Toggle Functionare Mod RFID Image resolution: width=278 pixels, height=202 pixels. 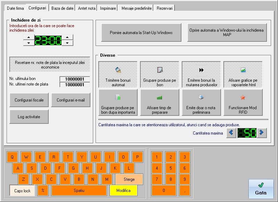click(x=243, y=102)
